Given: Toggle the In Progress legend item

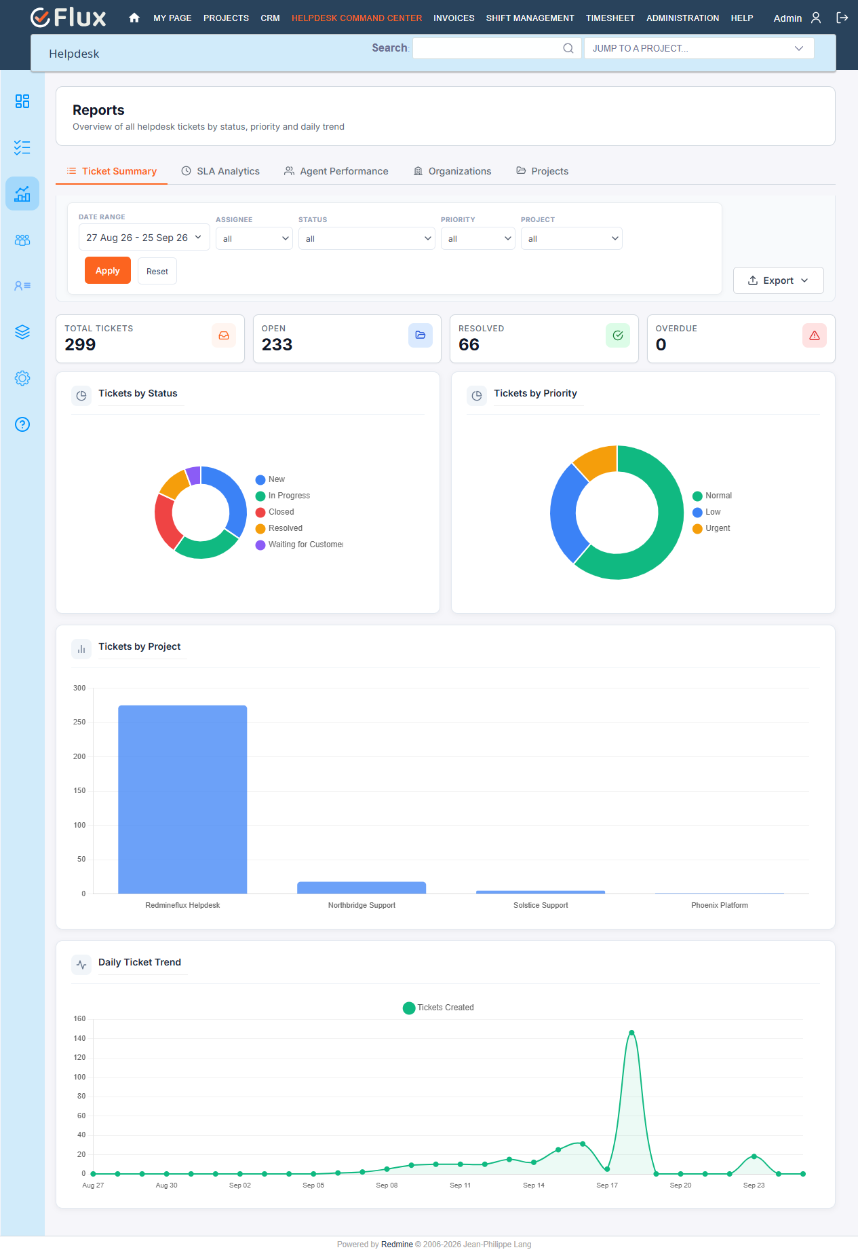Looking at the screenshot, I should coord(283,496).
